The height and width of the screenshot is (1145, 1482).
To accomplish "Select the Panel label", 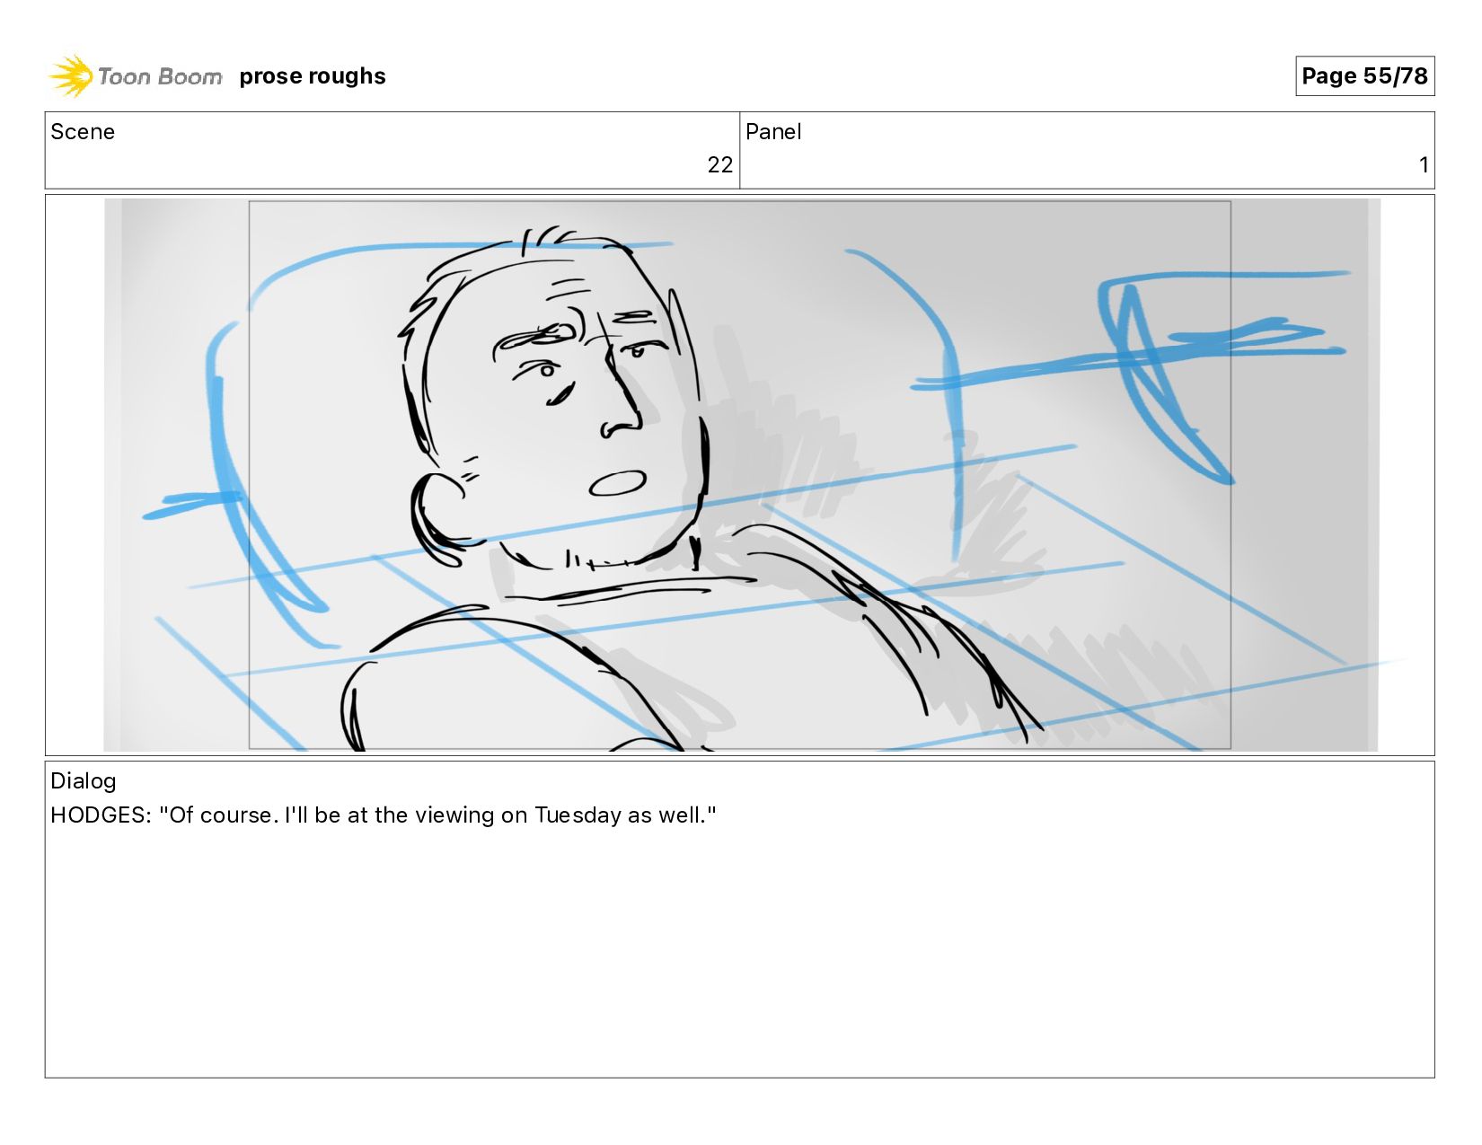I will [x=773, y=132].
